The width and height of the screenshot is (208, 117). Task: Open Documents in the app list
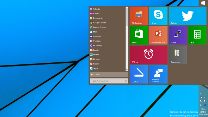107,18
